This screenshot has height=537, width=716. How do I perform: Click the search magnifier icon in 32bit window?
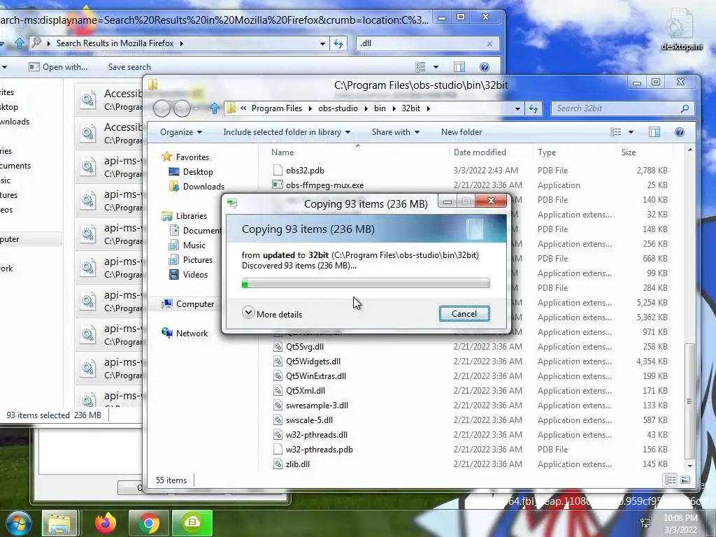tap(685, 108)
